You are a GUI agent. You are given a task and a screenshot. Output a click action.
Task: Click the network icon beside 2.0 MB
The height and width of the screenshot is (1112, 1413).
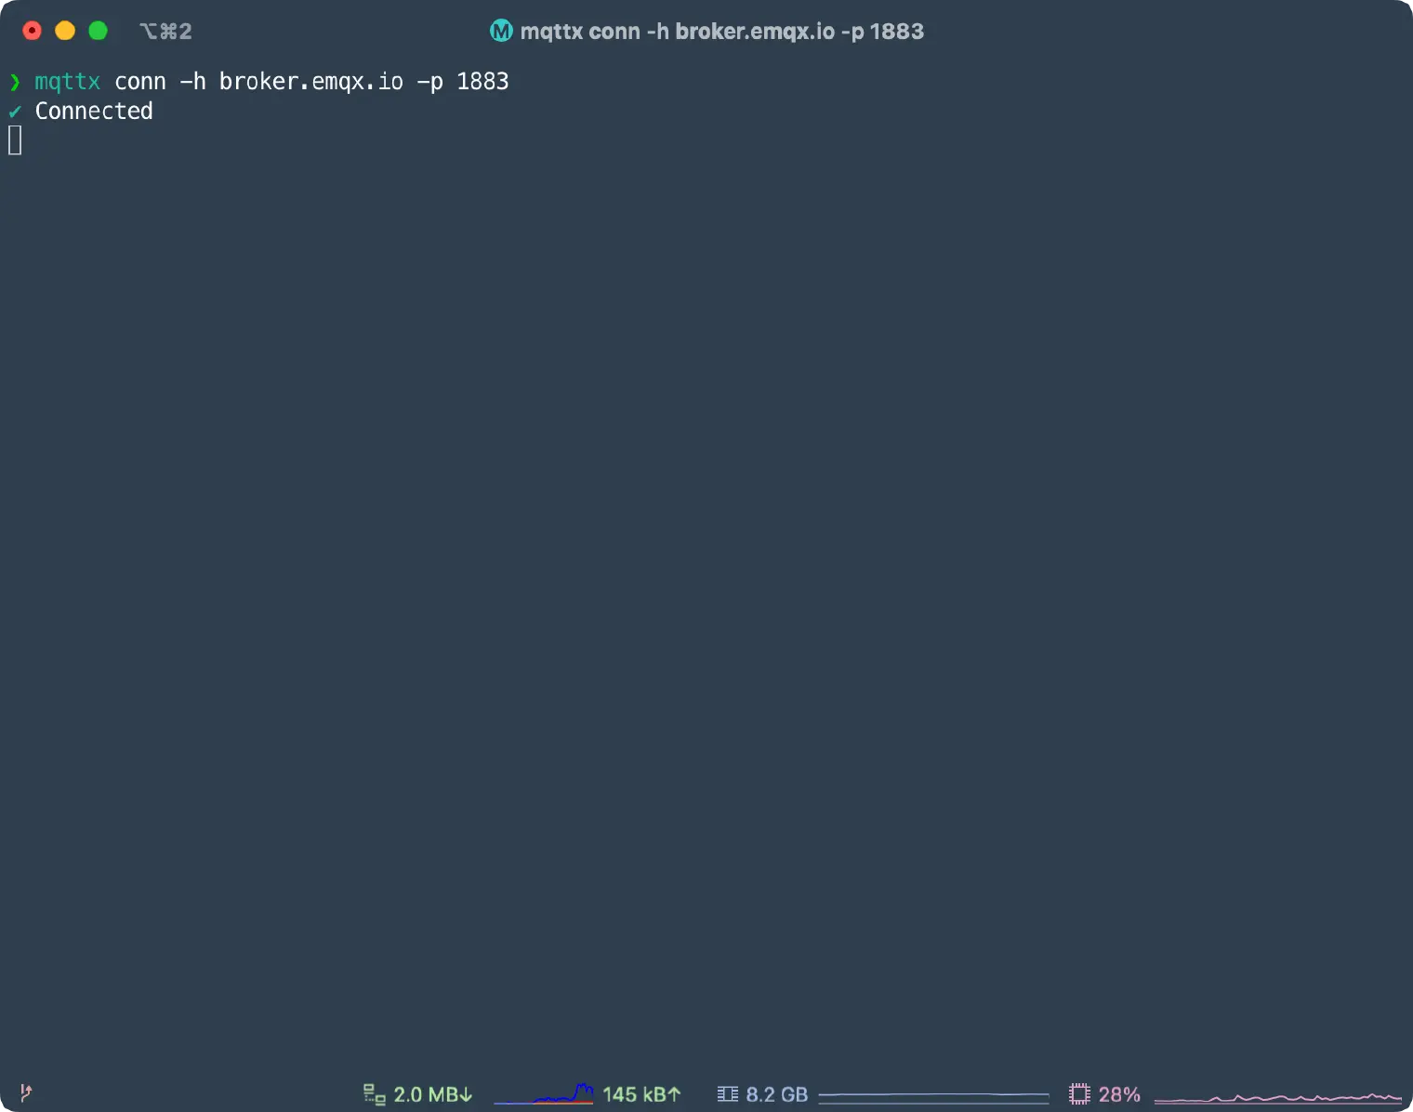(374, 1094)
